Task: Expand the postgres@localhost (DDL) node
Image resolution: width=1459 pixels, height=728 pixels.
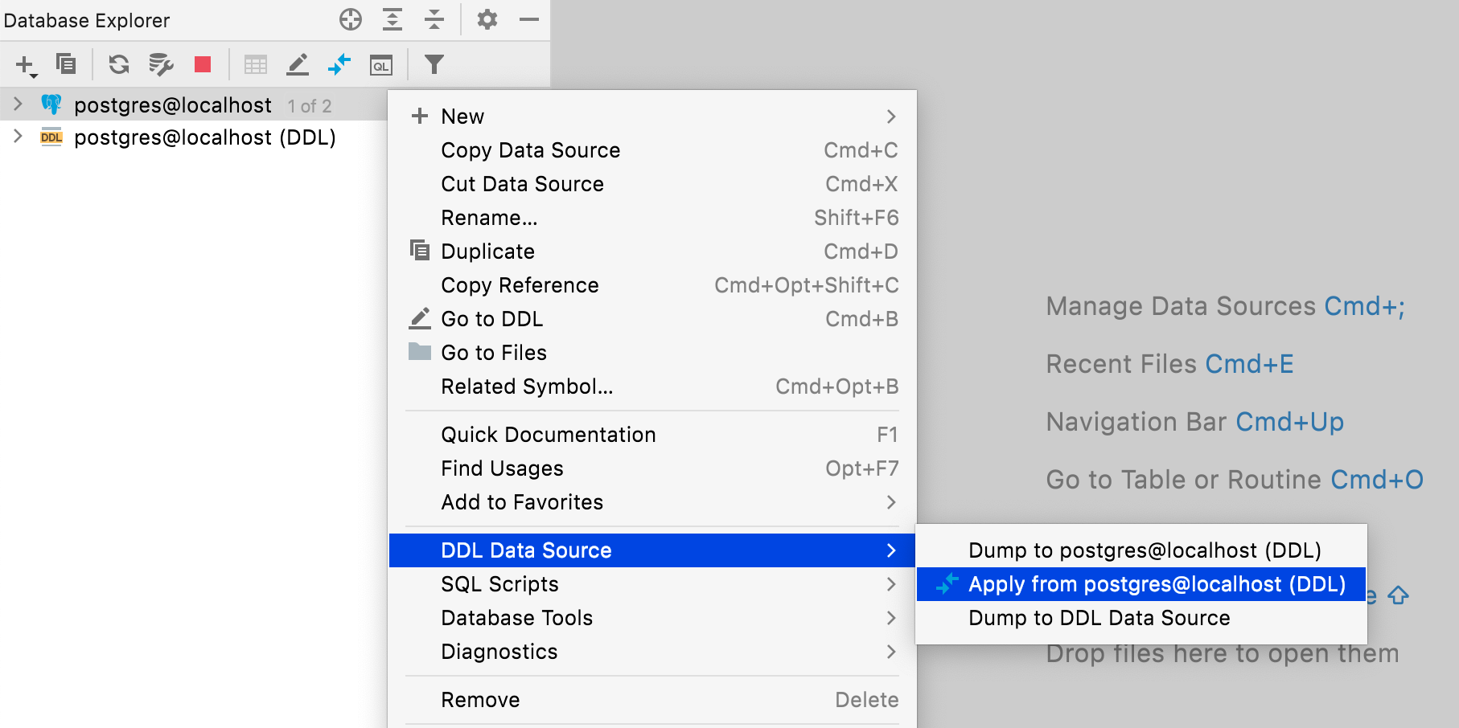Action: tap(18, 137)
